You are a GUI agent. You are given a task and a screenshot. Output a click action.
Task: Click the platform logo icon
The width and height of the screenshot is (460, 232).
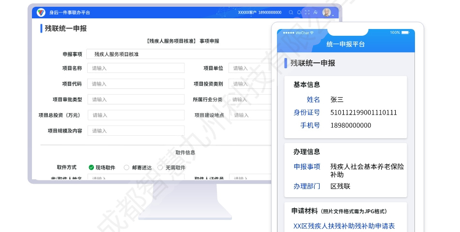click(41, 13)
